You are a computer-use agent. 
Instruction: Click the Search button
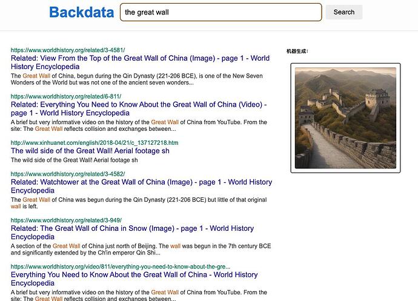(x=344, y=12)
